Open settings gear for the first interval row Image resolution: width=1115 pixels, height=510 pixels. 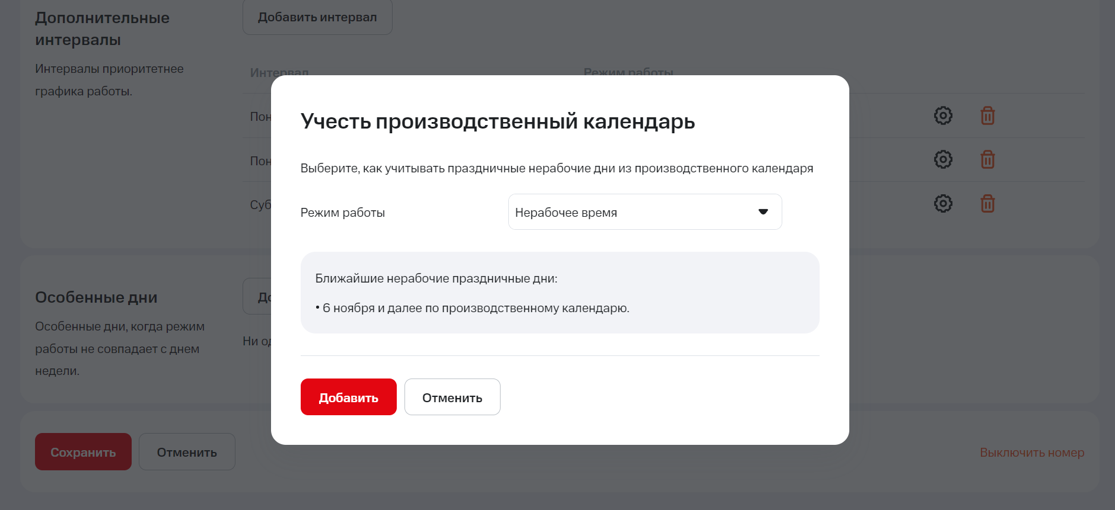[943, 116]
